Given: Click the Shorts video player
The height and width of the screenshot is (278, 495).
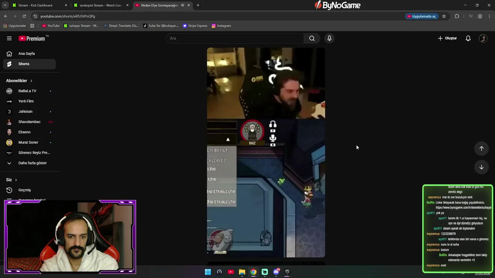Looking at the screenshot, I should coord(266,153).
